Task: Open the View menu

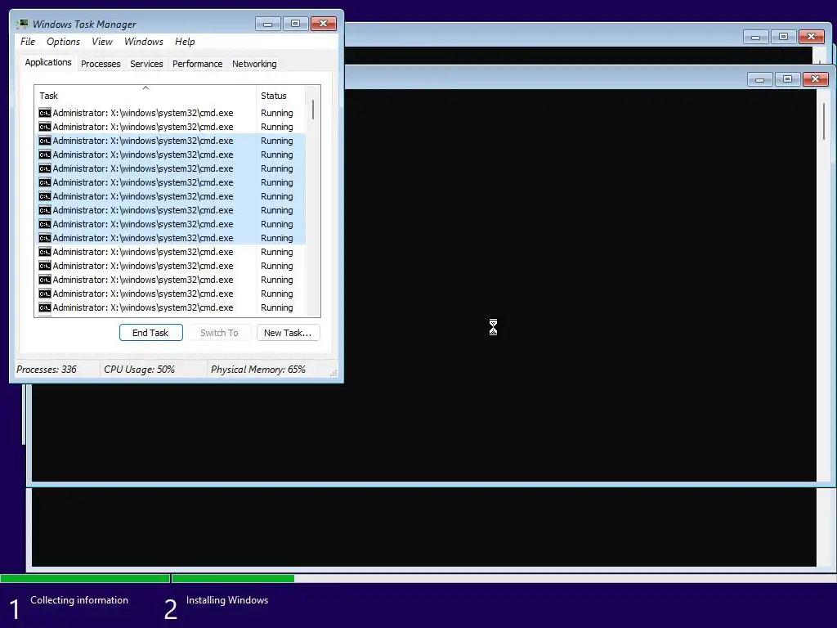Action: tap(102, 42)
